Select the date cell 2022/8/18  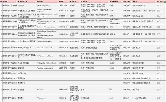point(127,73)
